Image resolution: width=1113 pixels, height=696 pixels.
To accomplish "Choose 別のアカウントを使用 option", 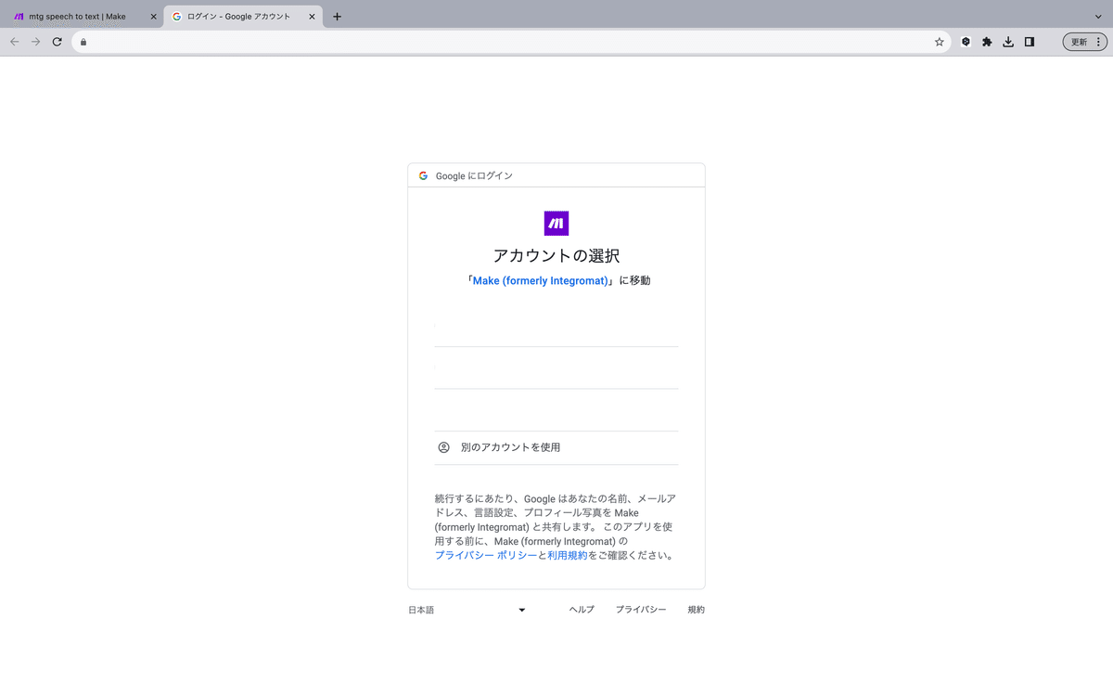I will click(556, 447).
